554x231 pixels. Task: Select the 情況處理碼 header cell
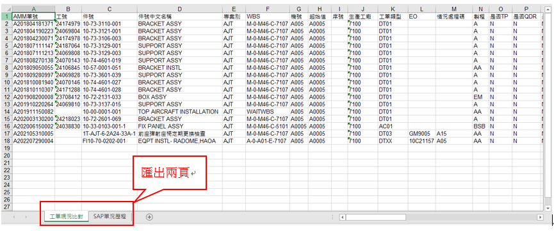(x=454, y=17)
